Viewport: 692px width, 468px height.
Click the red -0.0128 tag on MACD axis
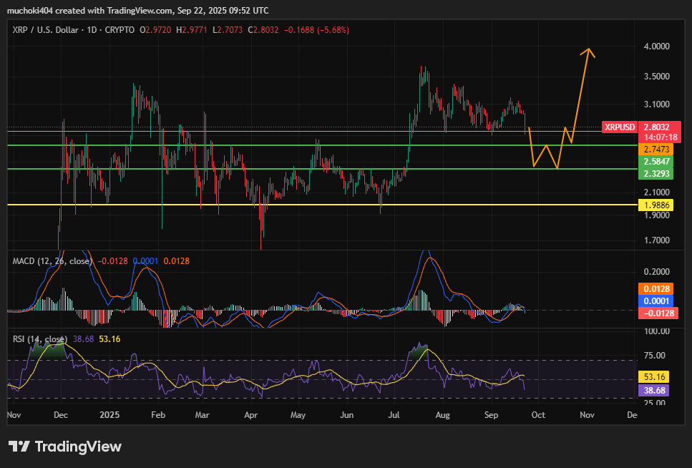658,313
